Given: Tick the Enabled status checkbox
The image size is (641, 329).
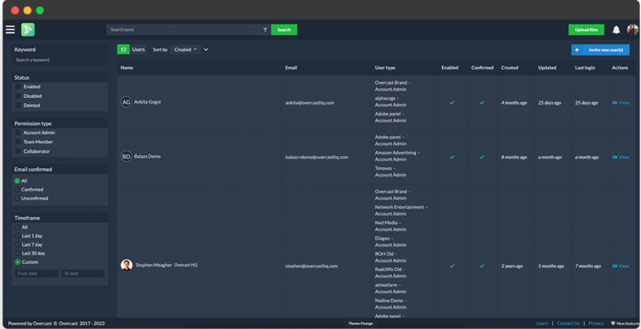Looking at the screenshot, I should pos(18,87).
